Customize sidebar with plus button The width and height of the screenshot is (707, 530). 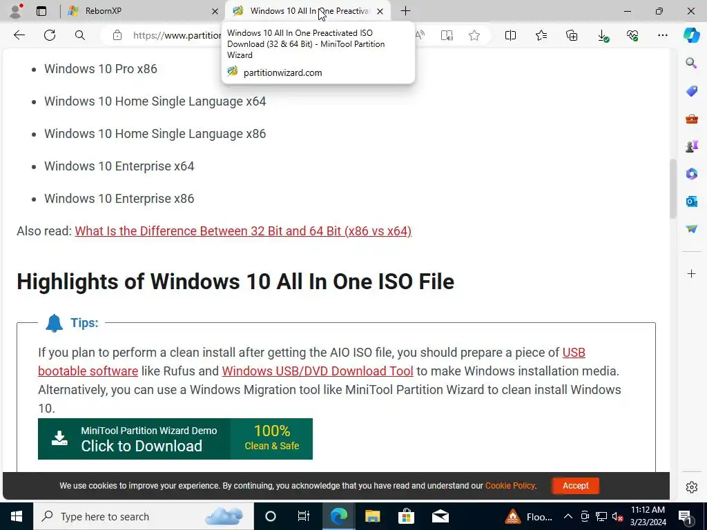pyautogui.click(x=691, y=273)
